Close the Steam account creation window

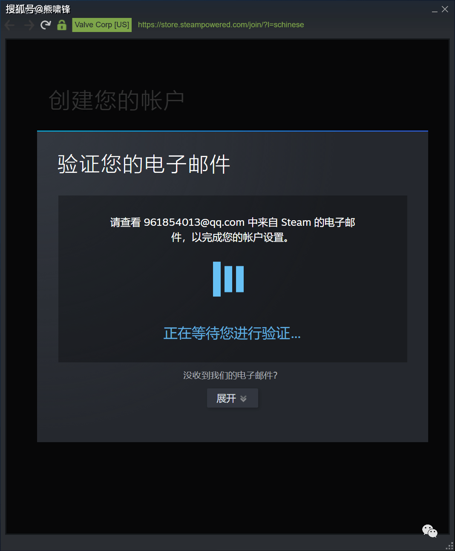[445, 9]
